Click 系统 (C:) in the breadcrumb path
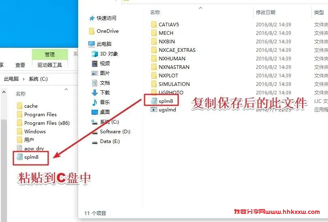328x222 pixels. (38, 79)
